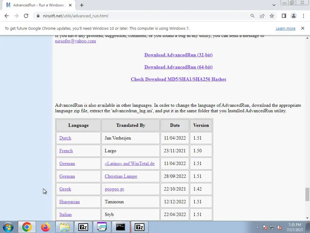
Task: Open the Chrome profile avatar
Action: coord(294,16)
